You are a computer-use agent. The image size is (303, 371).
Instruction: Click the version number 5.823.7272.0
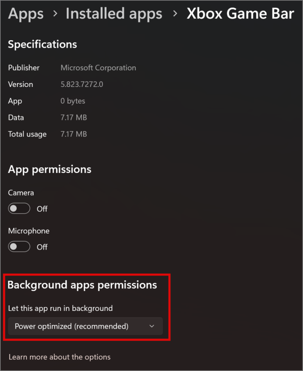pyautogui.click(x=82, y=84)
